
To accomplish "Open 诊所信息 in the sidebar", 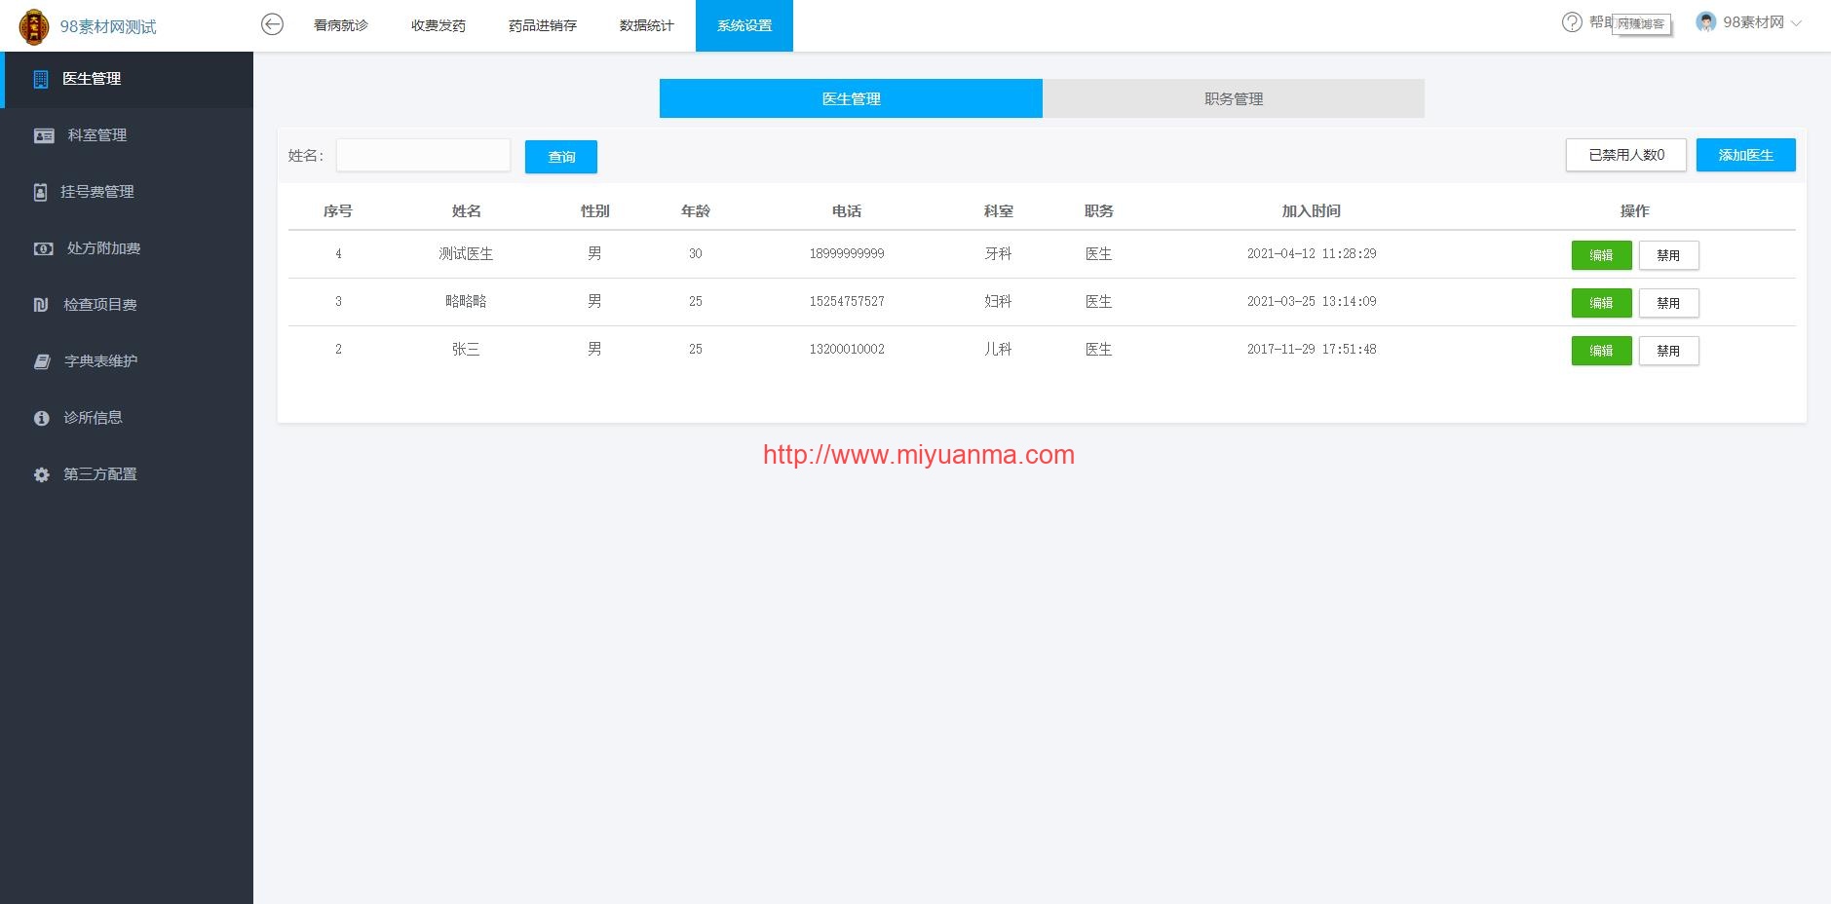I will pyautogui.click(x=127, y=418).
